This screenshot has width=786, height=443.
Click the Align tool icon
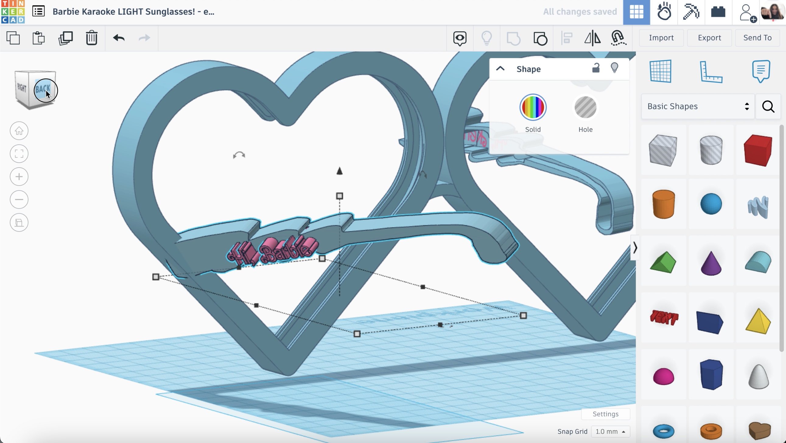pos(567,38)
